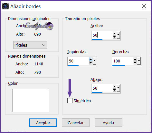Click inside the Derecha value field

coord(123,61)
